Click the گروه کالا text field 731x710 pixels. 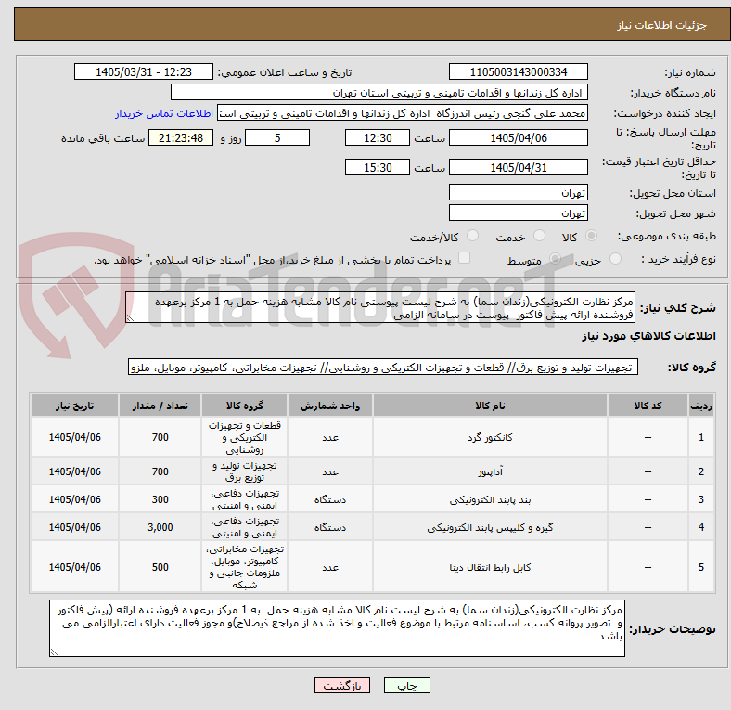tap(383, 368)
